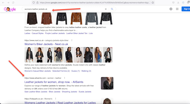Click the Sign in button
The width and height of the screenshot is (190, 104).
coord(186,9)
